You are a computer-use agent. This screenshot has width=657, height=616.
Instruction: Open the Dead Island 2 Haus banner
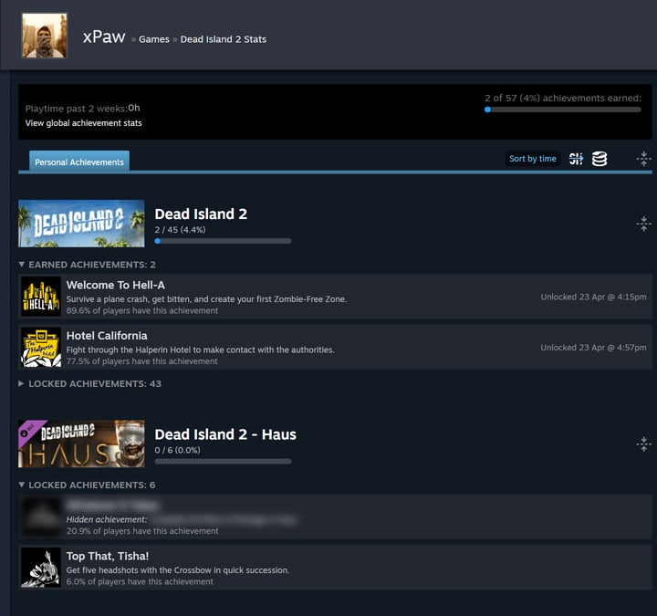(x=81, y=444)
